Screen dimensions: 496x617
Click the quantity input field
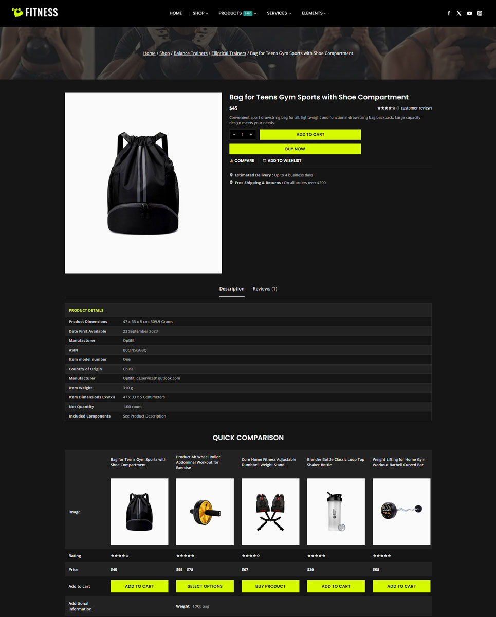[243, 134]
